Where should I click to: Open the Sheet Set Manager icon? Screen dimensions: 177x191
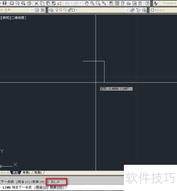point(129,3)
